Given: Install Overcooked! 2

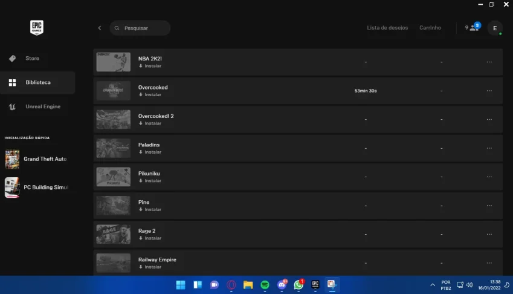Looking at the screenshot, I should [150, 123].
